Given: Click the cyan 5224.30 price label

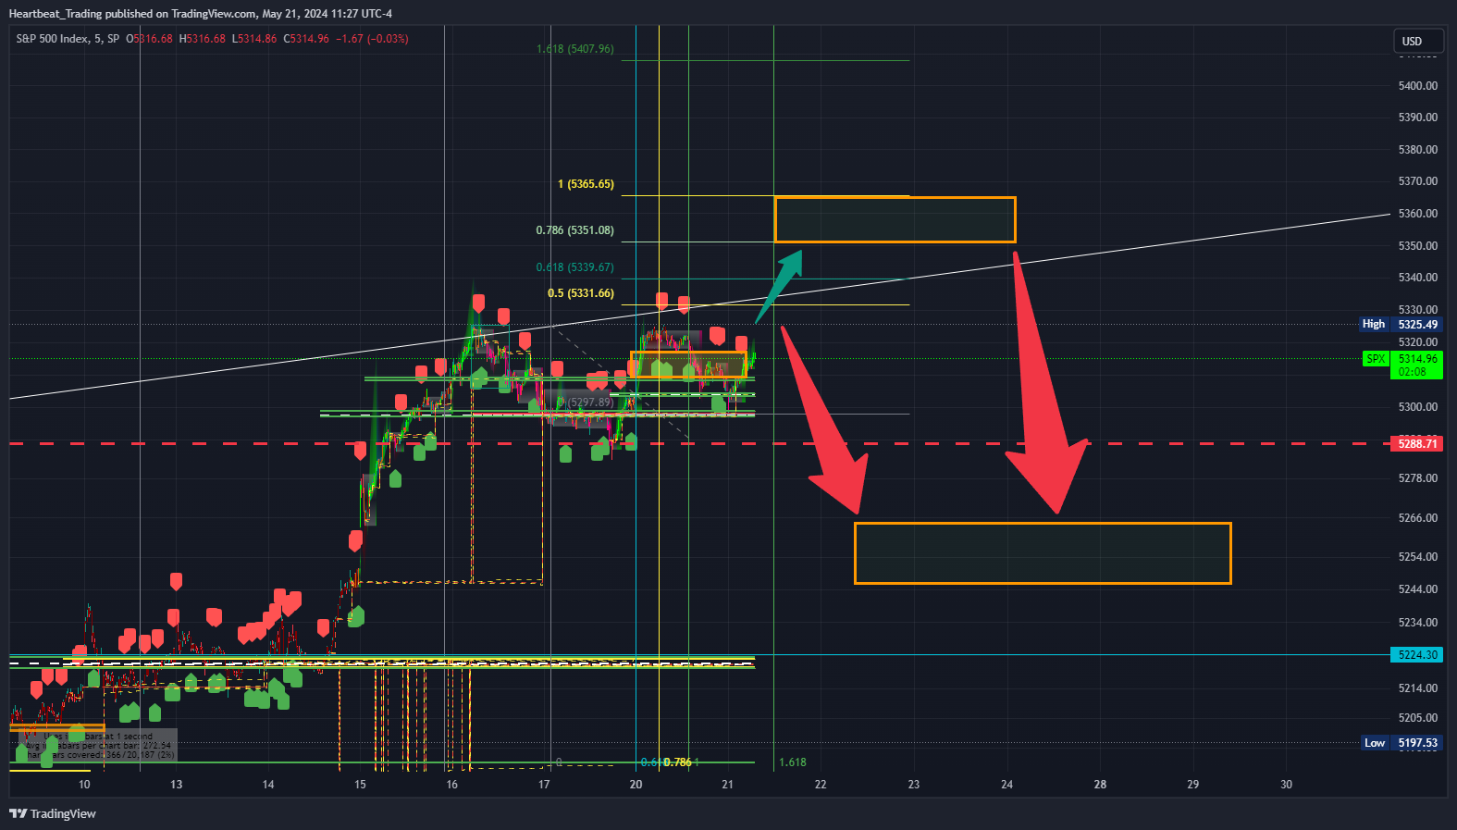Looking at the screenshot, I should click(1417, 655).
